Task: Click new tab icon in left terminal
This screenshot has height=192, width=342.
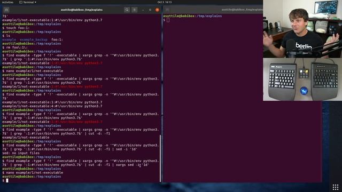Action: pyautogui.click(x=6, y=10)
